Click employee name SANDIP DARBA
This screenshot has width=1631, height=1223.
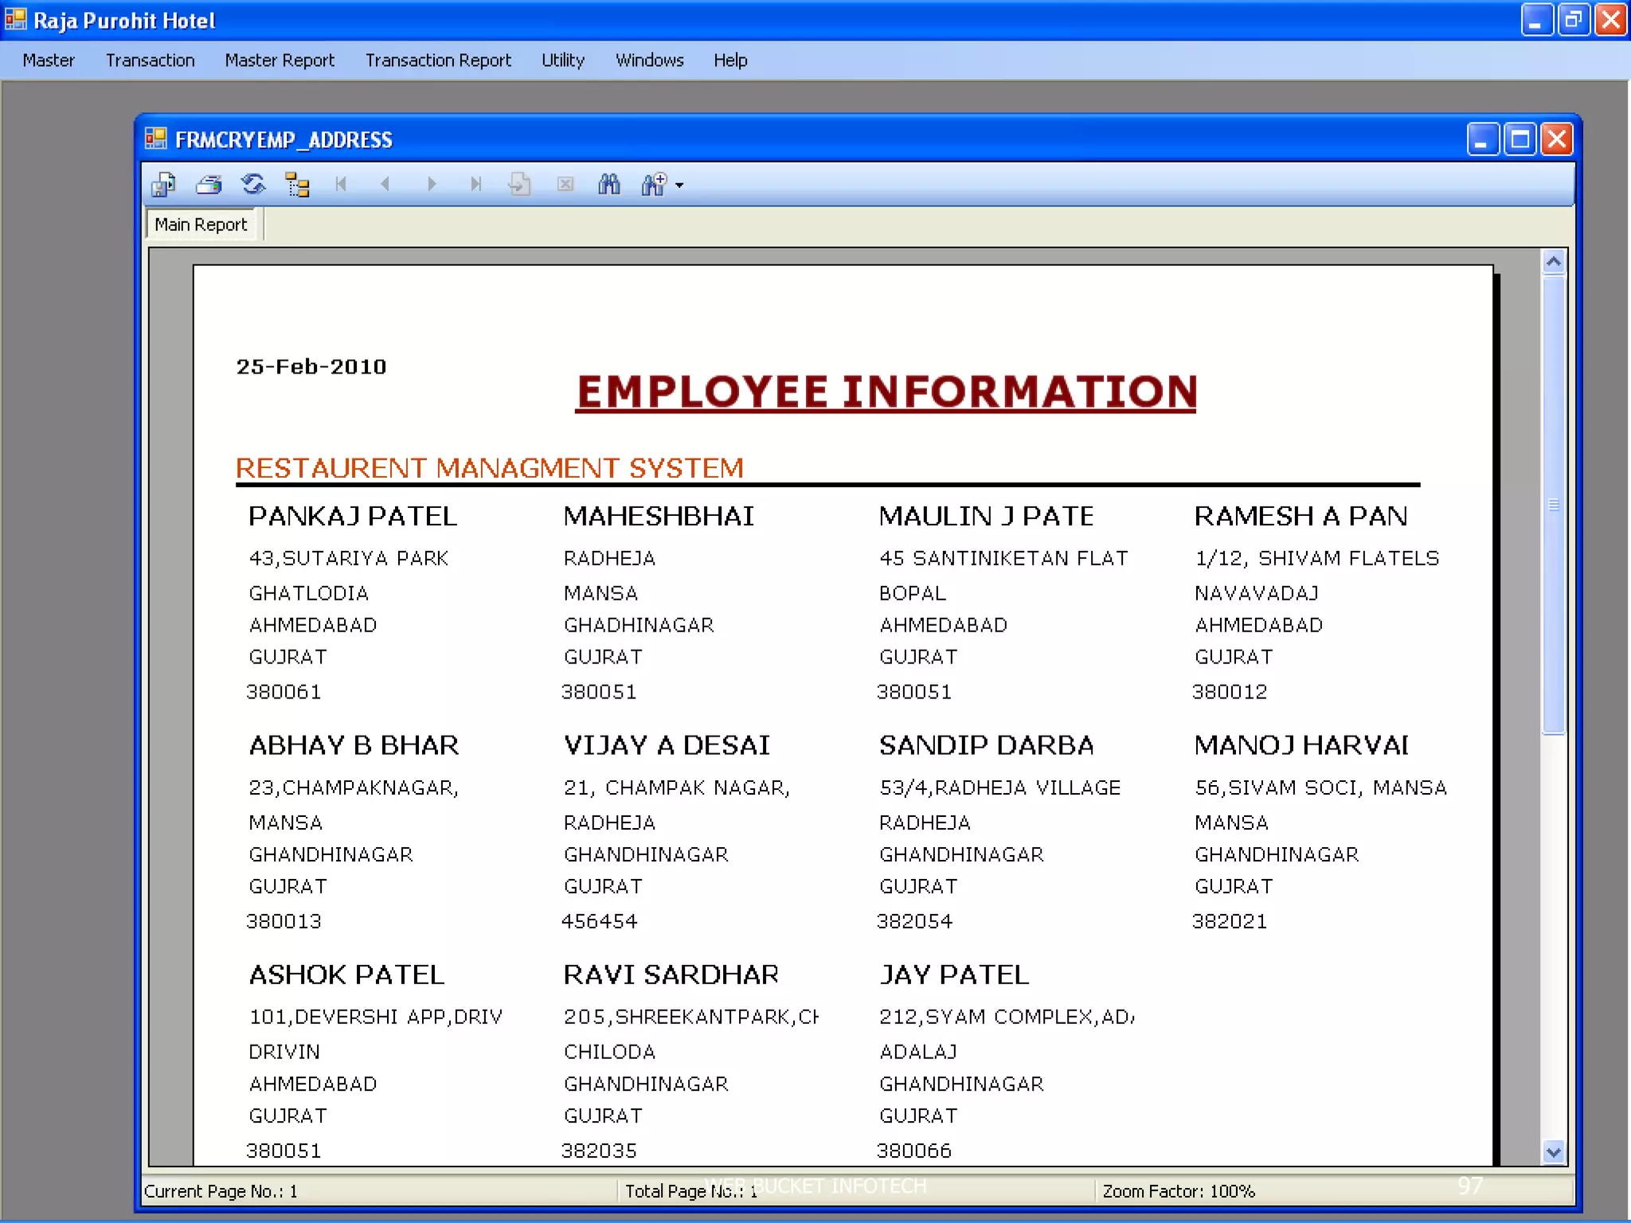(x=986, y=745)
